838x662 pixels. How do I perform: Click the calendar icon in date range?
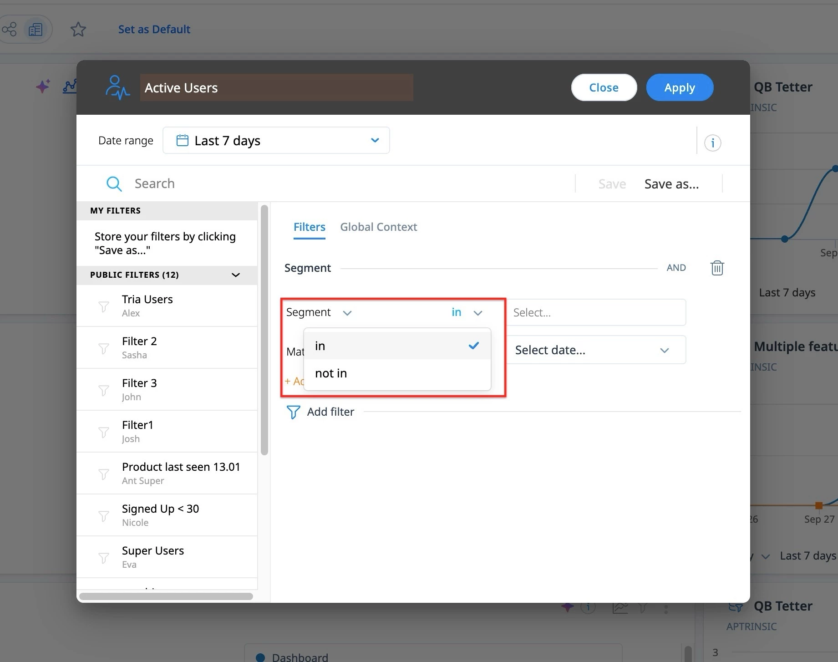[182, 140]
